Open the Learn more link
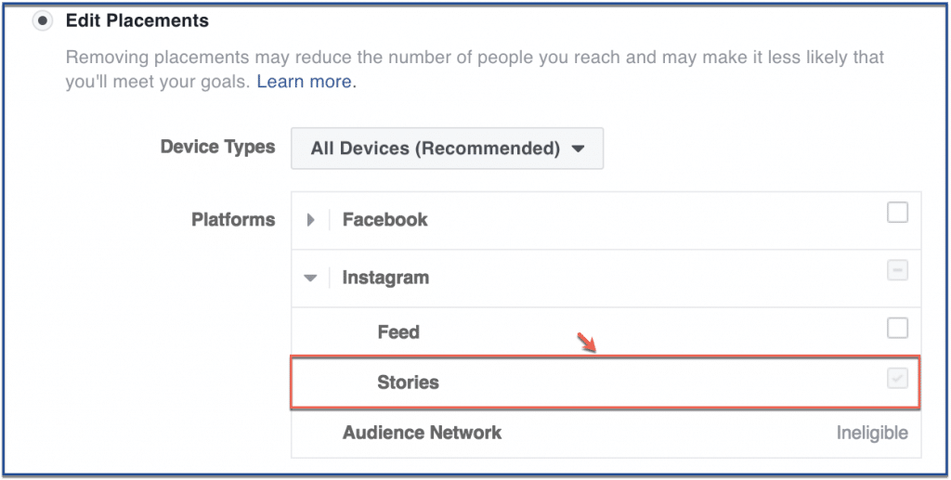The image size is (951, 480). (x=304, y=82)
